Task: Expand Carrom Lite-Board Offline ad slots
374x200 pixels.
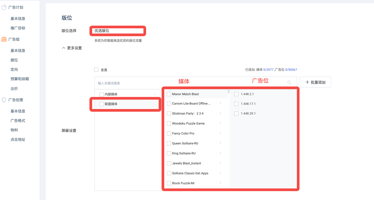Action: (x=220, y=103)
